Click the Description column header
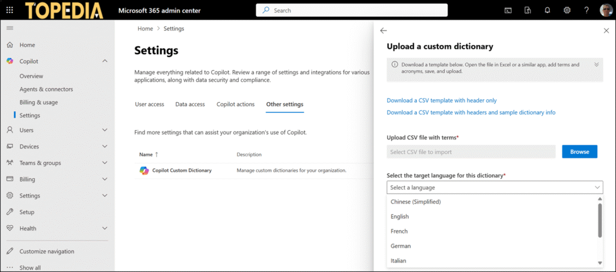The image size is (616, 272). (249, 154)
